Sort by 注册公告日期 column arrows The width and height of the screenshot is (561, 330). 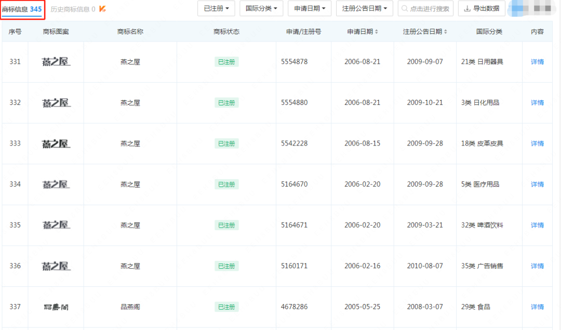tap(445, 32)
